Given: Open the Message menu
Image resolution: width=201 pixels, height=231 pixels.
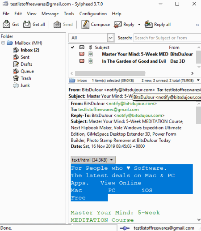Looking at the screenshot, I should click(x=50, y=14).
